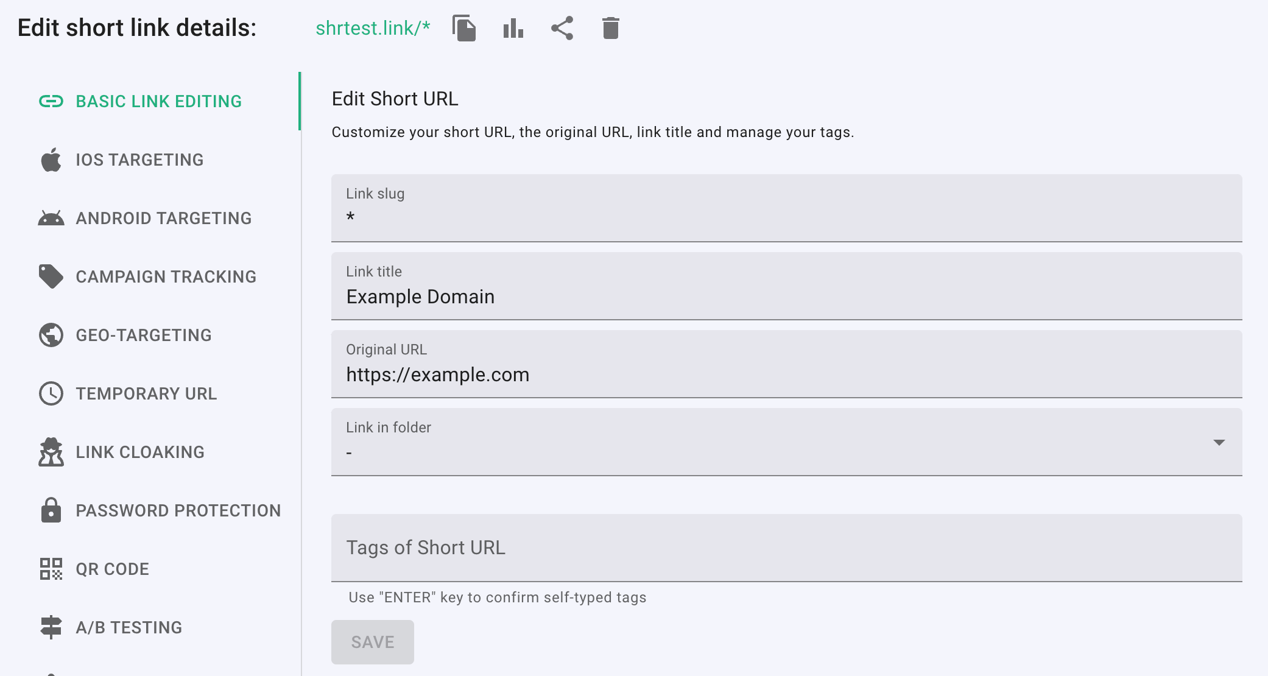Open the Link Cloaking tab

click(150, 452)
